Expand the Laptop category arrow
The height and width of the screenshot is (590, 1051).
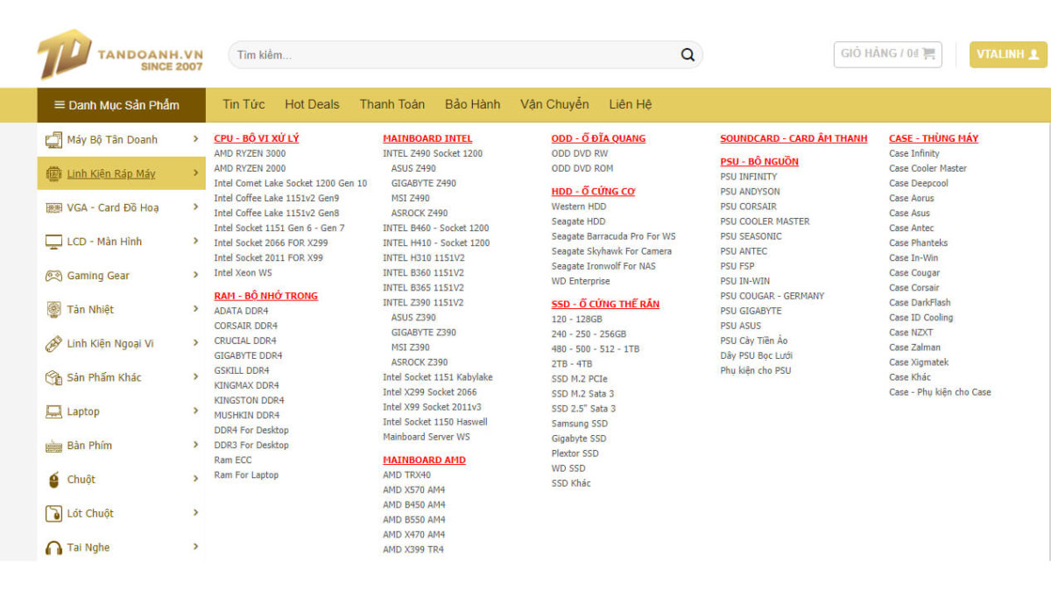[x=195, y=411]
